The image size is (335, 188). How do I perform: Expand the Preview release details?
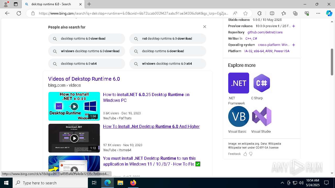click(x=294, y=26)
